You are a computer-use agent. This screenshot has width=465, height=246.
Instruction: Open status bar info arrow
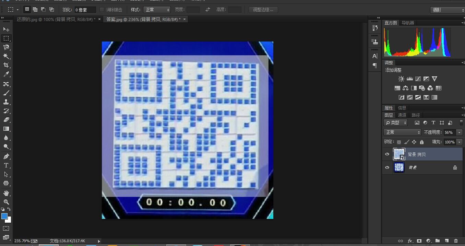click(x=99, y=241)
